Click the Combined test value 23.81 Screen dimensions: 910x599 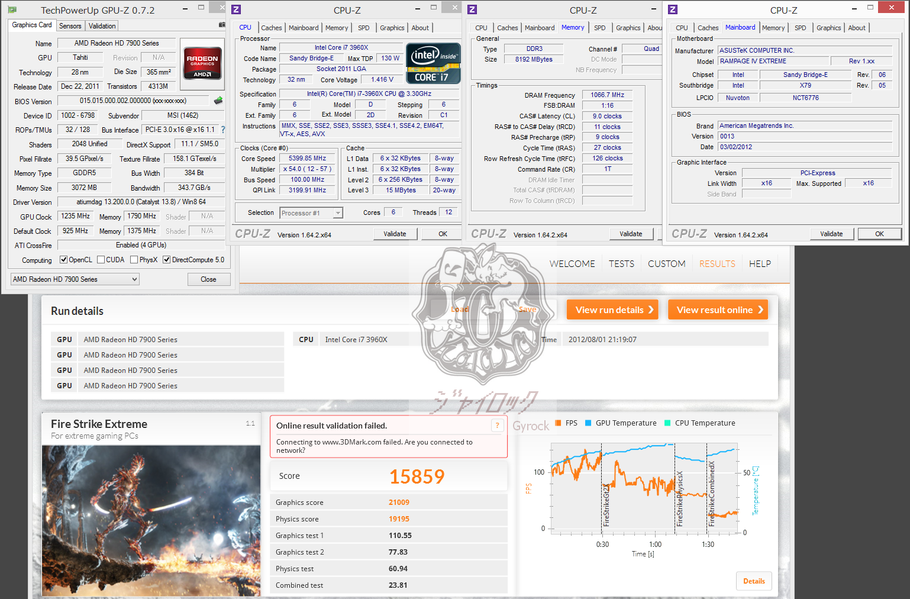pos(398,585)
